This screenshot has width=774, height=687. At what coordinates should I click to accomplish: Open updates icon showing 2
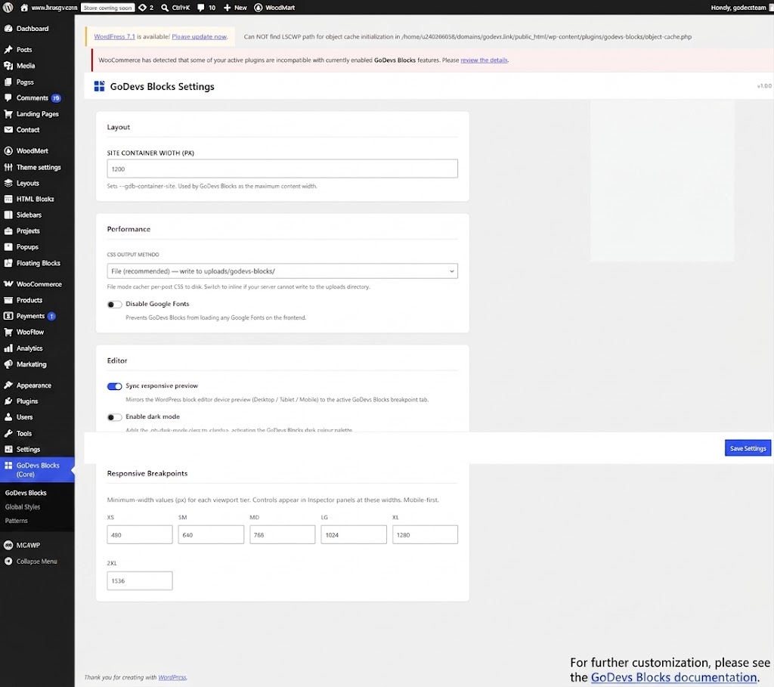142,8
